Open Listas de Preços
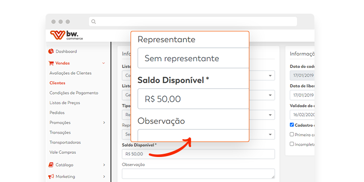The height and width of the screenshot is (182, 364). coord(65,103)
